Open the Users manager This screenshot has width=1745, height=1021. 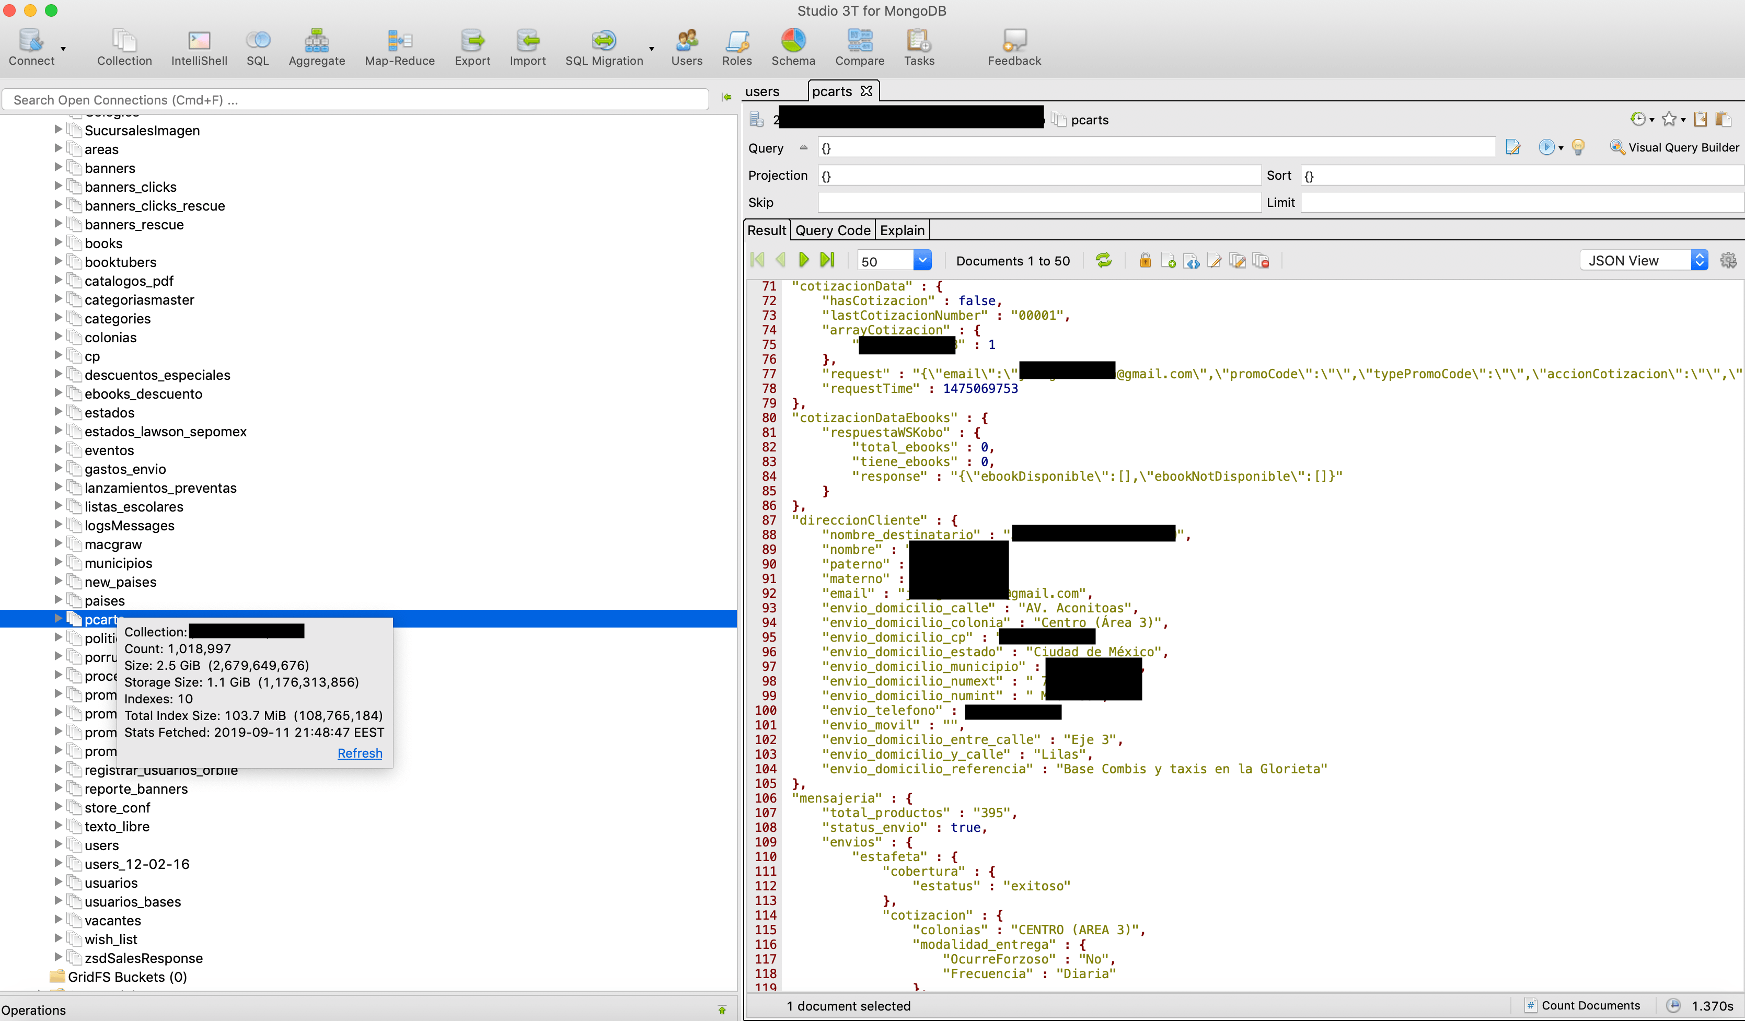(x=686, y=47)
